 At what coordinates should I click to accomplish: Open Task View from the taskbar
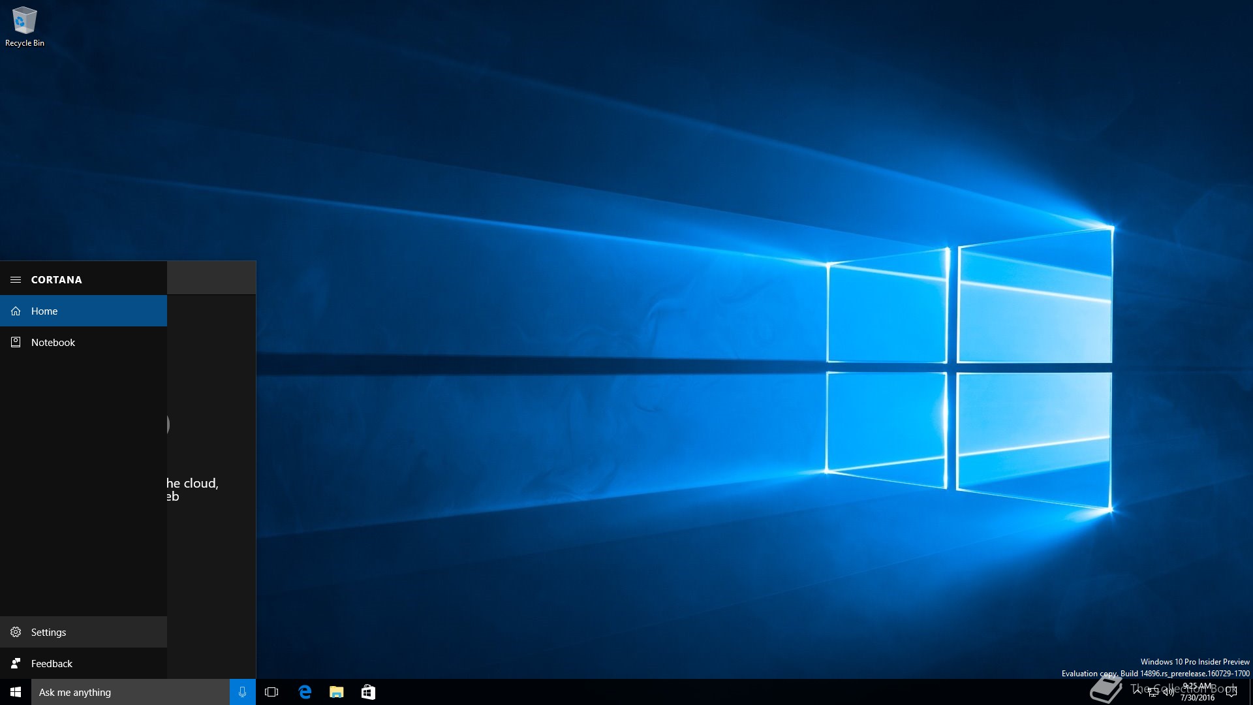click(271, 692)
